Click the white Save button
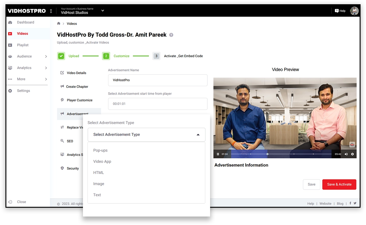 pyautogui.click(x=312, y=184)
